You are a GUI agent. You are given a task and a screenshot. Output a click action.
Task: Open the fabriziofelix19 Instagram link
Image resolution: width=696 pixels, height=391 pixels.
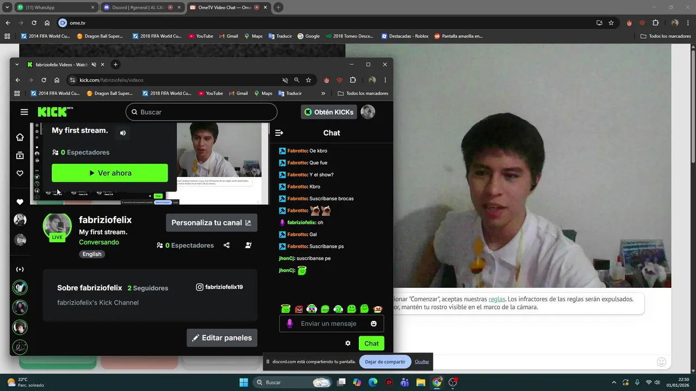pos(219,287)
